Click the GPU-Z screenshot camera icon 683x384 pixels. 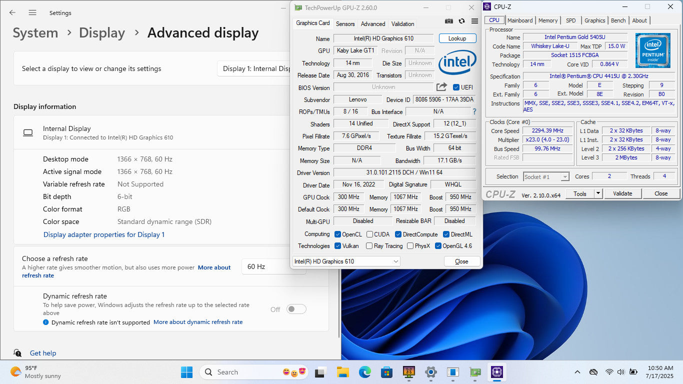449,21
